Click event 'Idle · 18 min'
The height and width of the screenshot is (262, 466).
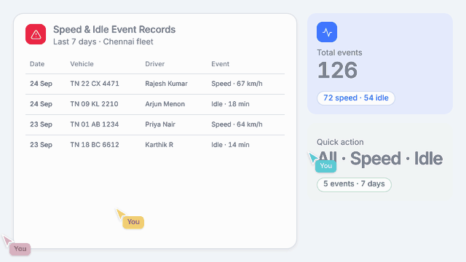(230, 104)
